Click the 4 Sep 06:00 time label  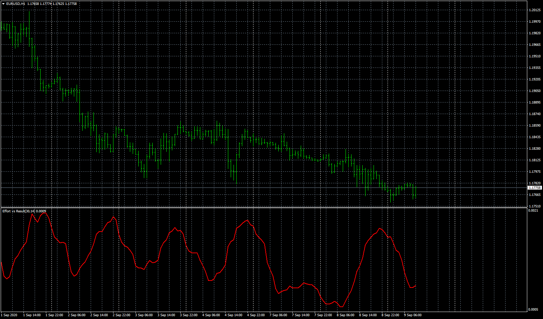coord(211,315)
